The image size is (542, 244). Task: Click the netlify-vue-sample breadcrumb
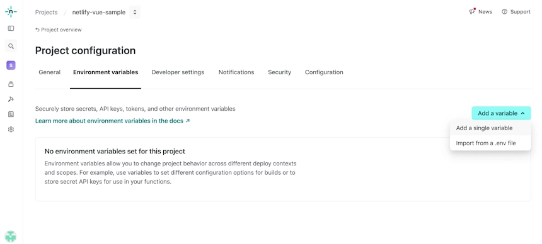tap(99, 12)
